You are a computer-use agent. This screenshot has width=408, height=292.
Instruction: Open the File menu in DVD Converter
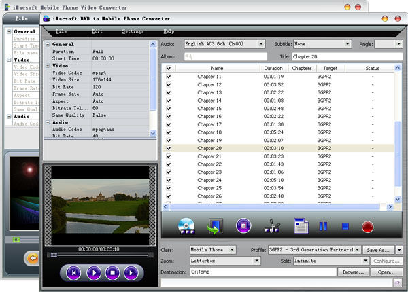[x=61, y=31]
